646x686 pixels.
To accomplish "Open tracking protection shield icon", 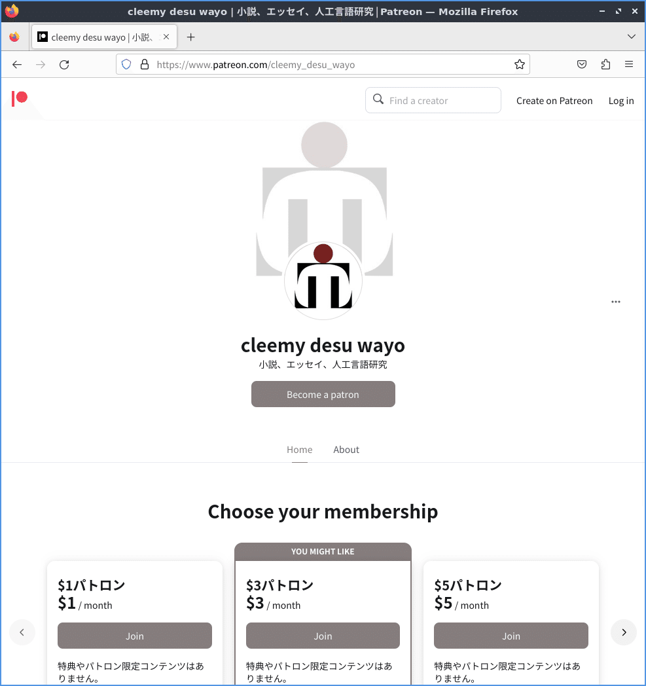I will pos(126,65).
